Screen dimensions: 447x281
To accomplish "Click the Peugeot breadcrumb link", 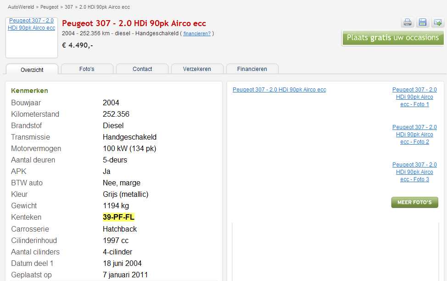I will [x=49, y=7].
